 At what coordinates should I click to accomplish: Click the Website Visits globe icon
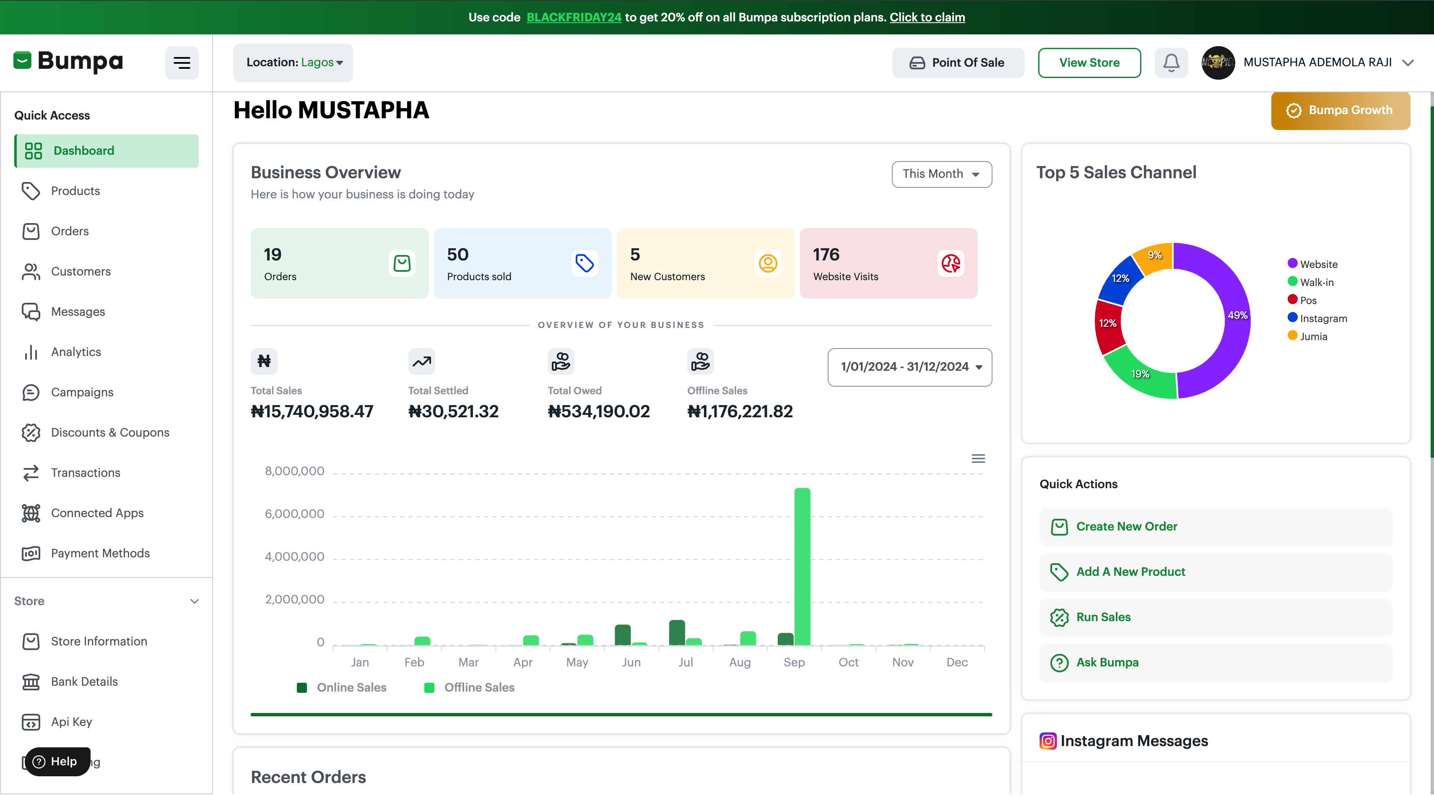951,263
